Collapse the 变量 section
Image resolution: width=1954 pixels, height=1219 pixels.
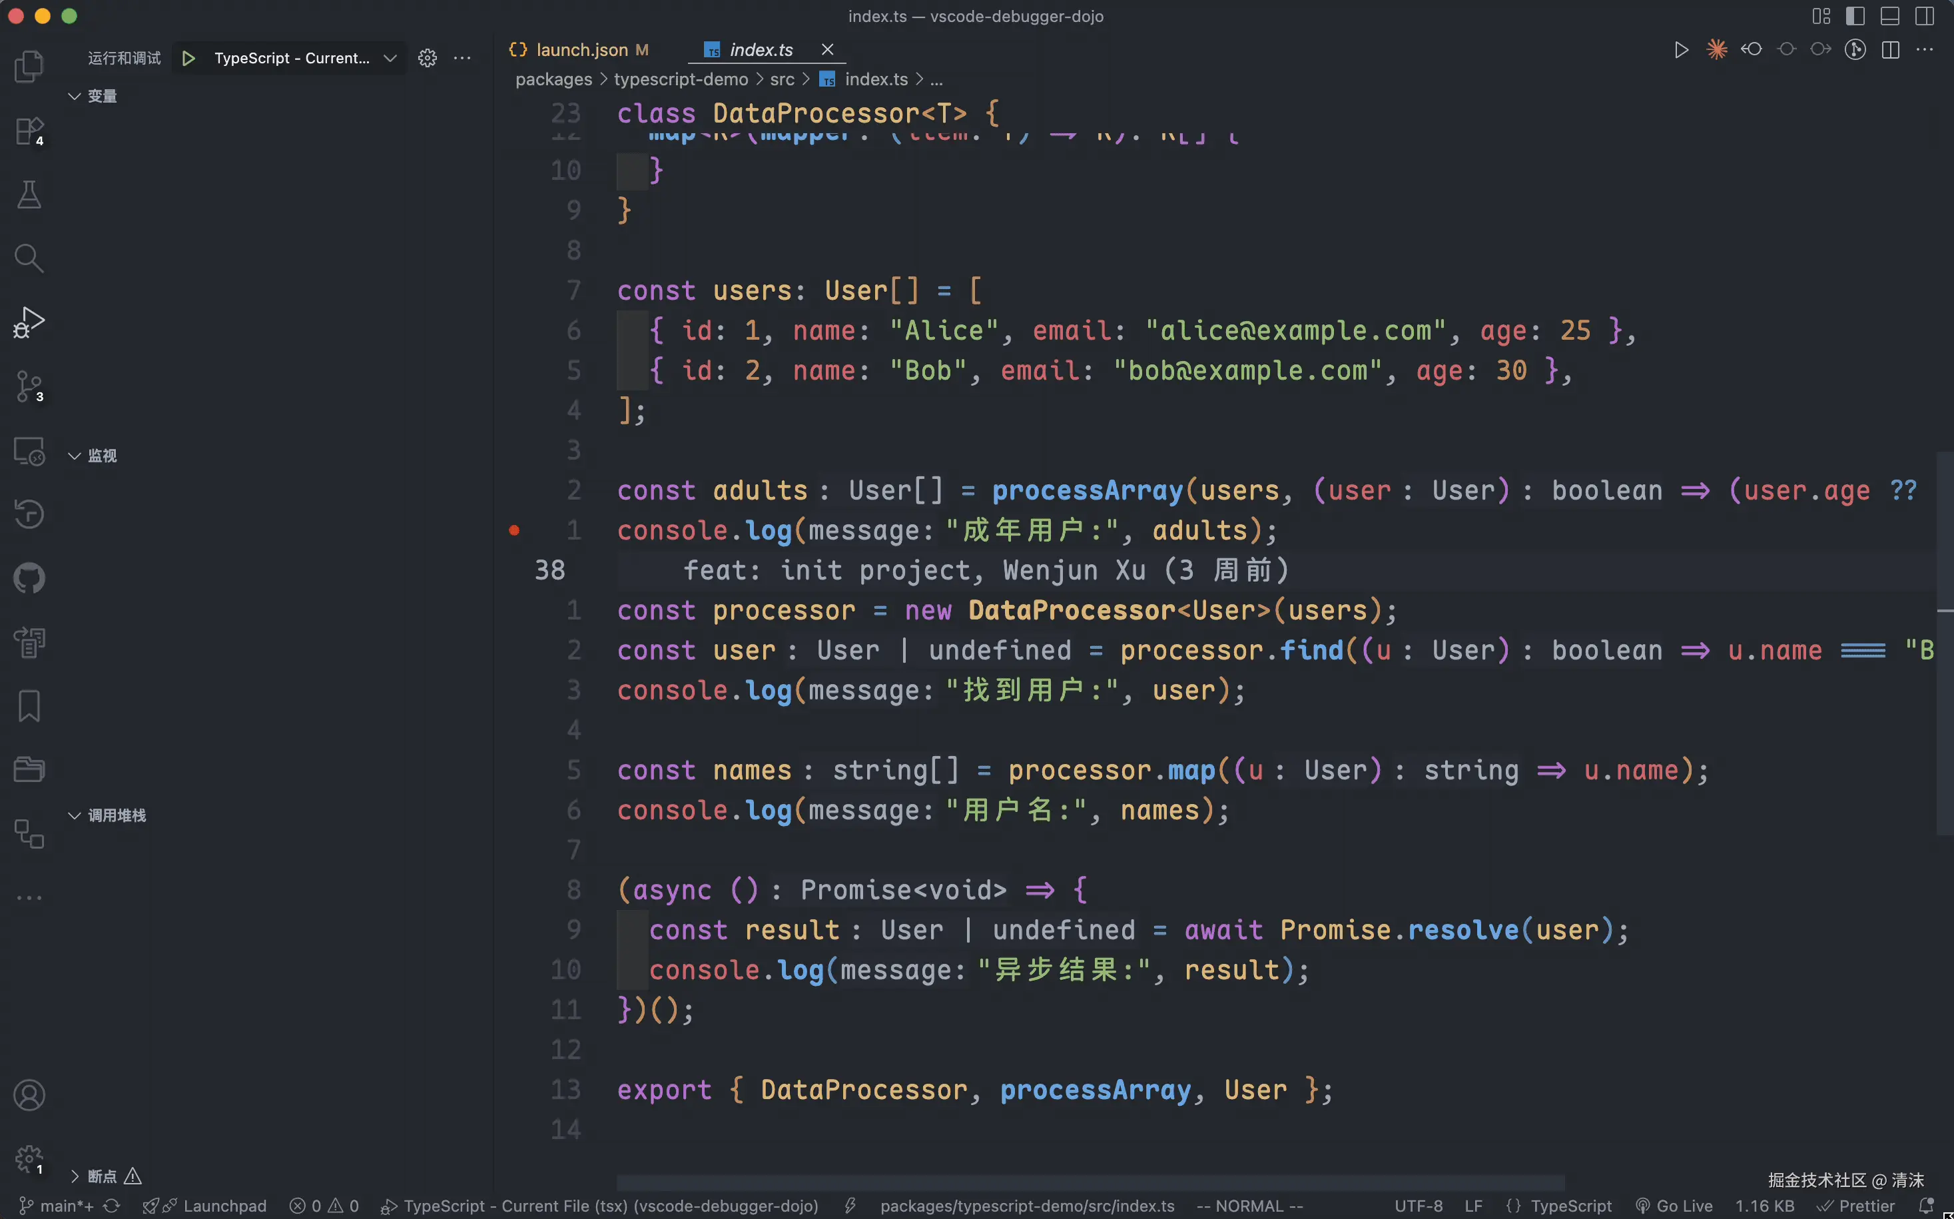(74, 96)
